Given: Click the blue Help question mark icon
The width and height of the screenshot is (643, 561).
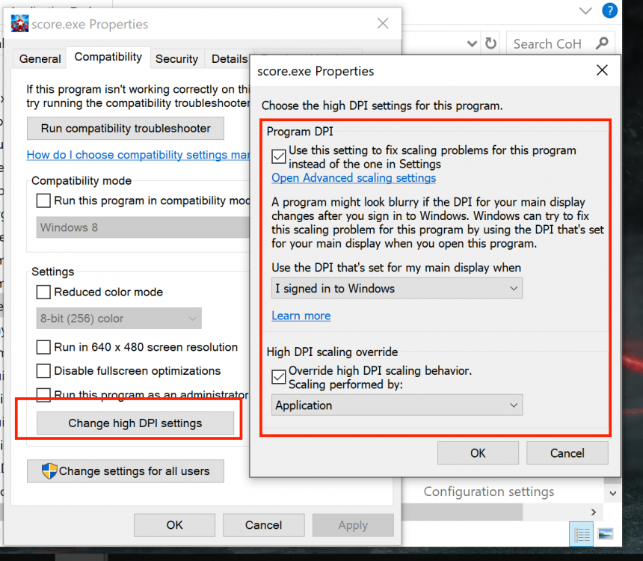Looking at the screenshot, I should (610, 10).
